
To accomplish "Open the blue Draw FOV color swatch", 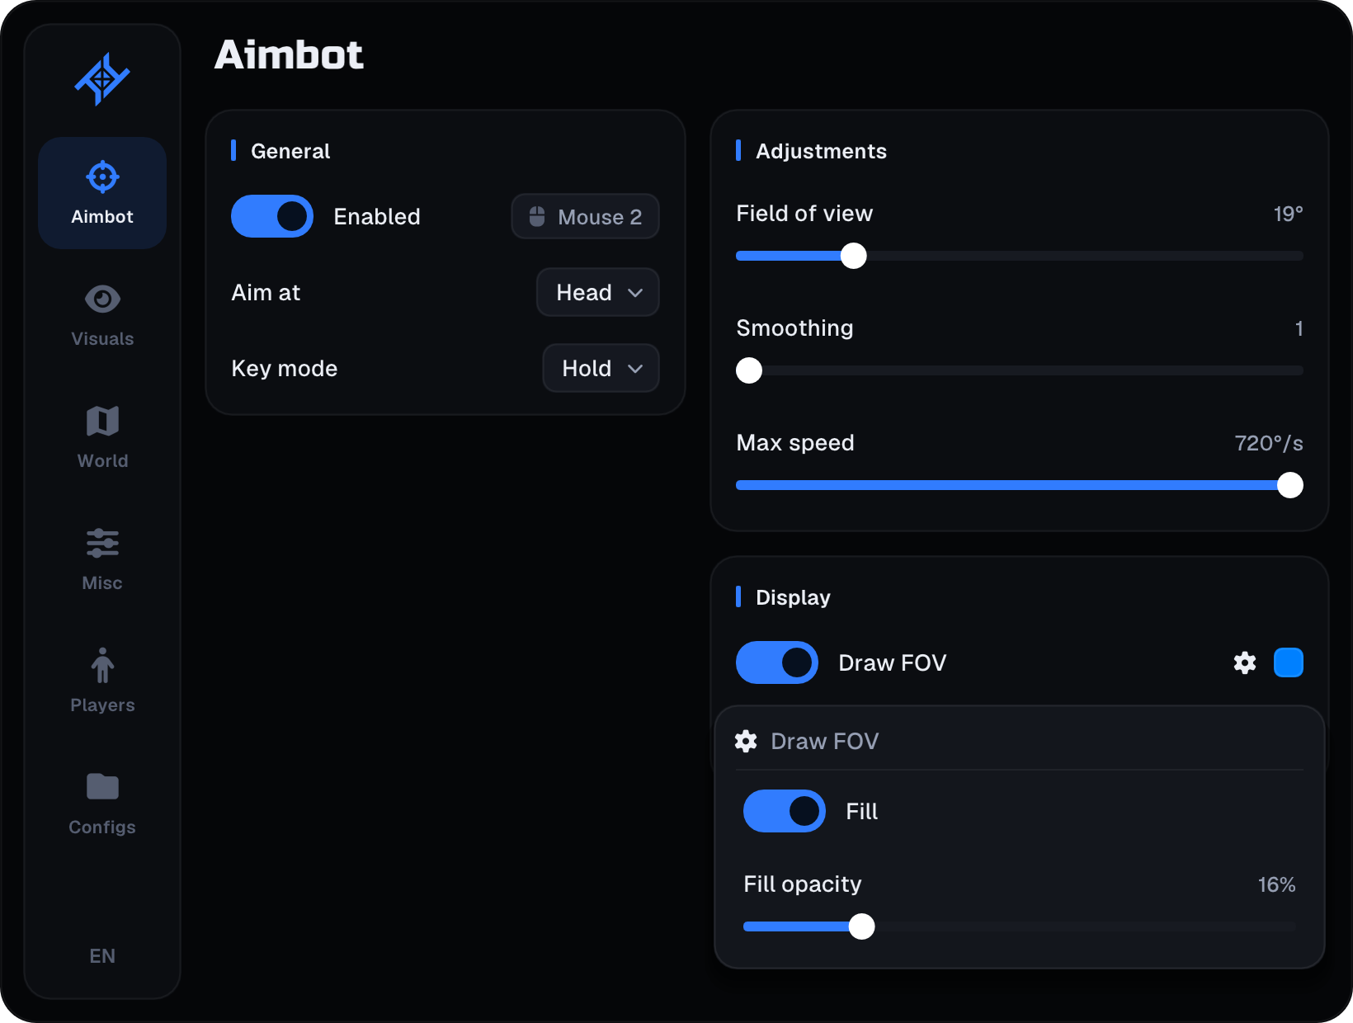I will [x=1289, y=662].
